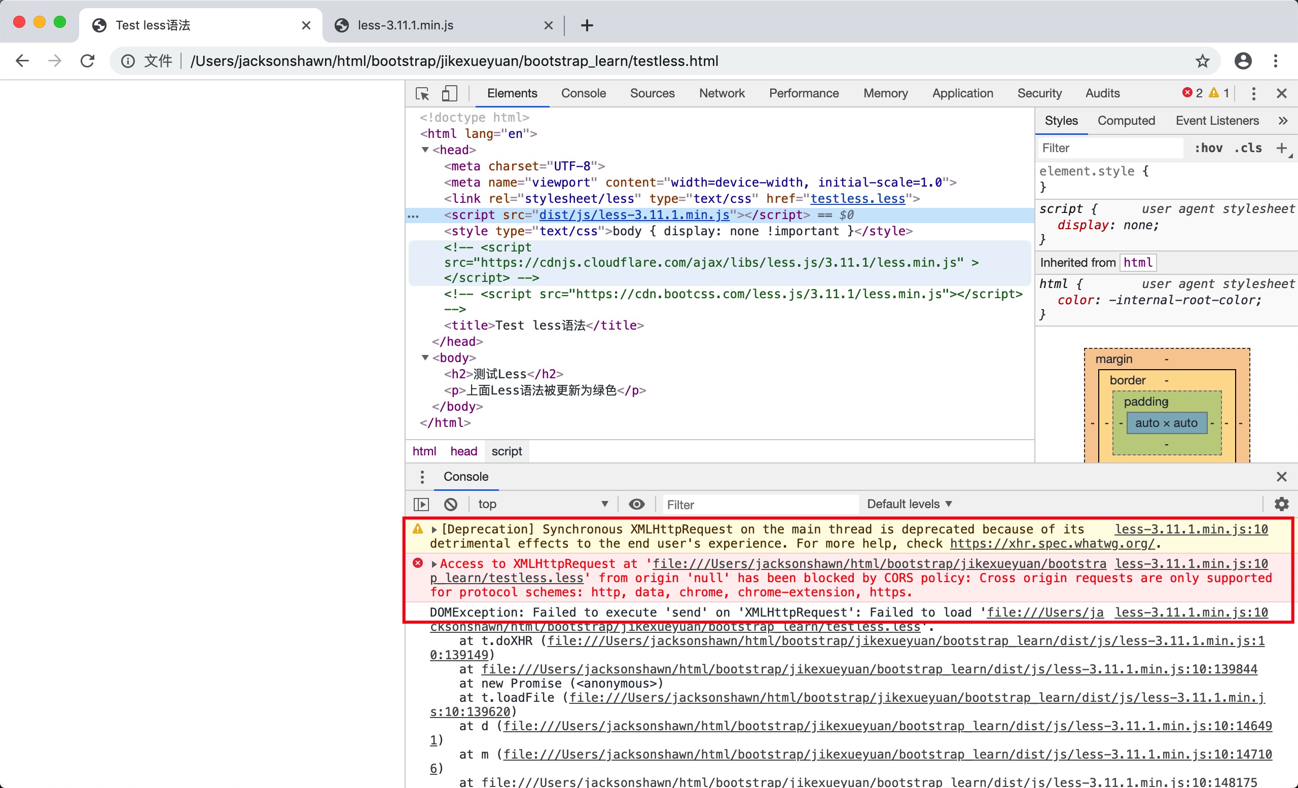Toggle the :hov element state button
This screenshot has height=788, width=1298.
pos(1208,148)
